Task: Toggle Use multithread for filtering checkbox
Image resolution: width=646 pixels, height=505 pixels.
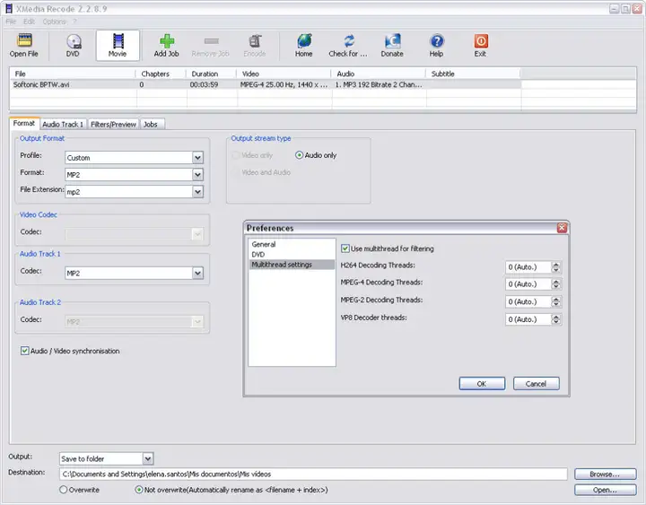Action: click(345, 248)
